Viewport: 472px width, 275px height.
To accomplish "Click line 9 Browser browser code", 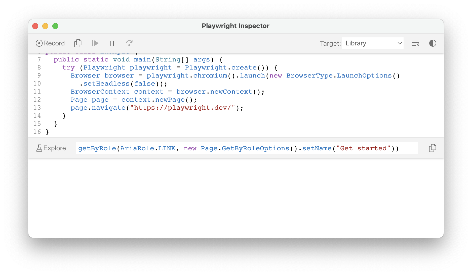I will click(x=235, y=76).
